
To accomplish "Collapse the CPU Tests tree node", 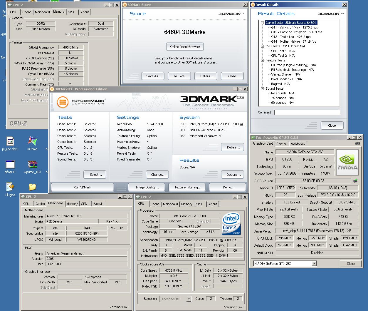I will point(263,46).
